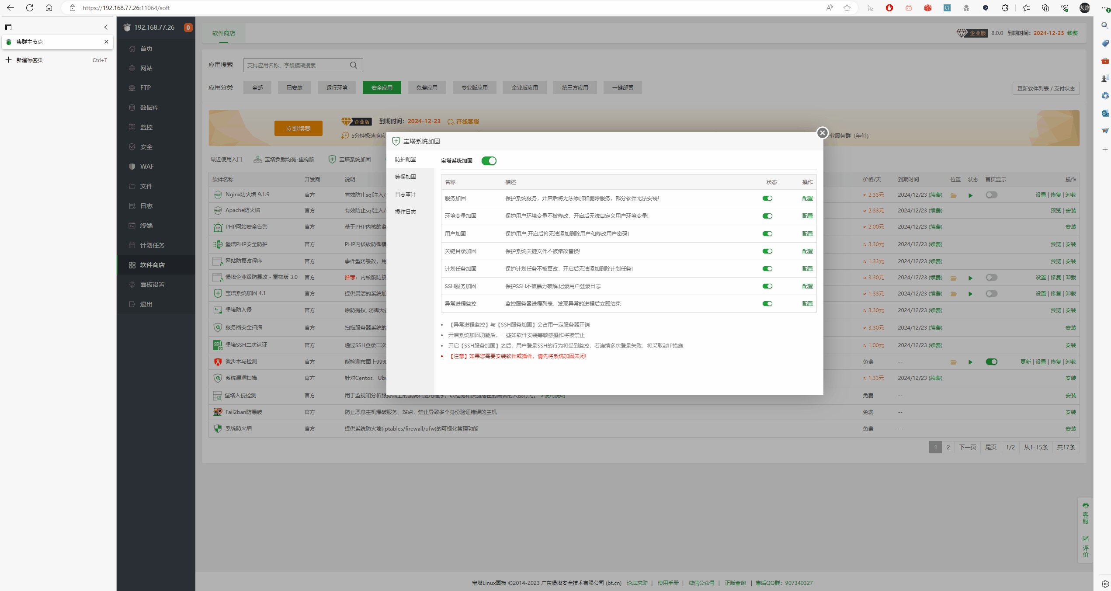Image resolution: width=1111 pixels, height=591 pixels.
Task: Open browser extensions puzzle icon
Action: point(1005,8)
